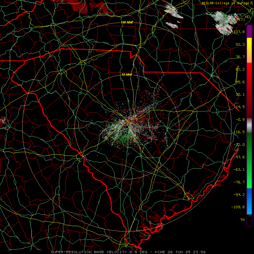Click the -47.6 velocity legend value
254x254 pixels.
pyautogui.click(x=239, y=157)
